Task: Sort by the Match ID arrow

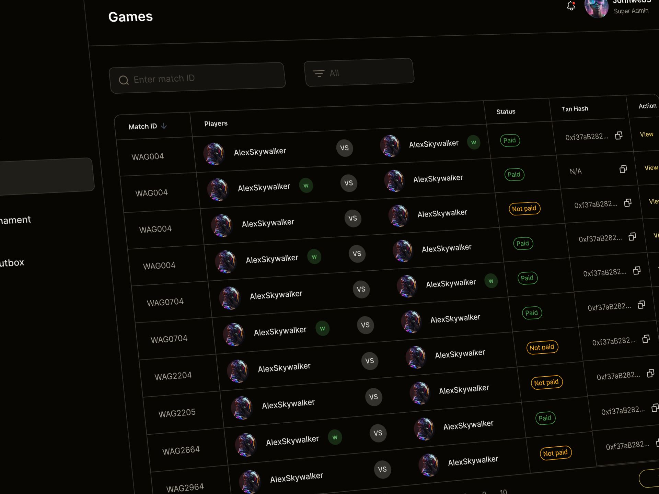Action: pyautogui.click(x=164, y=126)
